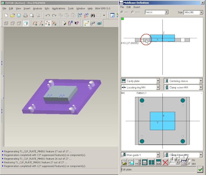Toggle datum planes display
The height and width of the screenshot is (175, 206).
click(x=35, y=23)
